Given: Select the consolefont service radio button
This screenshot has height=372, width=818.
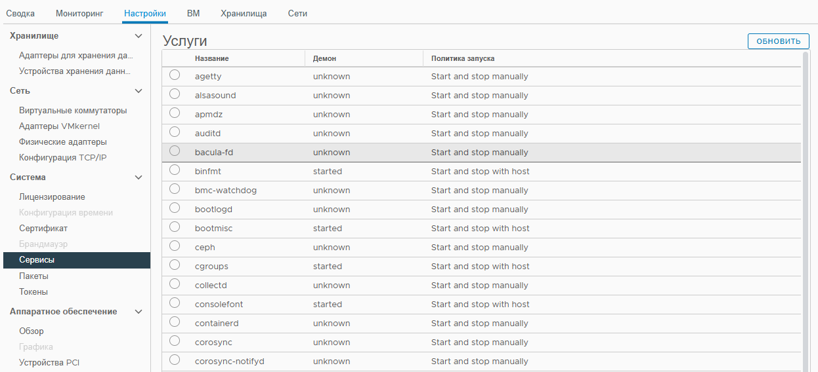Looking at the screenshot, I should pos(175,303).
